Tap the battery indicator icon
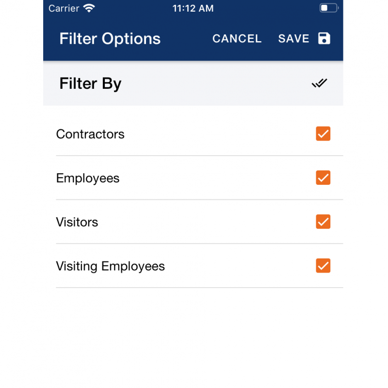Viewport: 388px width, 388px height. [329, 8]
